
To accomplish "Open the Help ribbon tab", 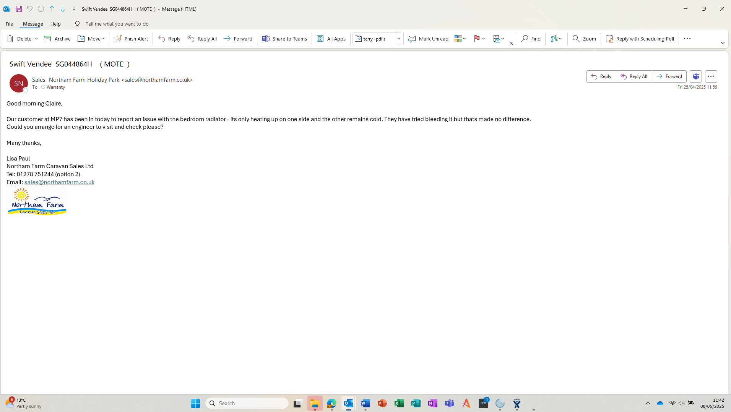I will 55,24.
